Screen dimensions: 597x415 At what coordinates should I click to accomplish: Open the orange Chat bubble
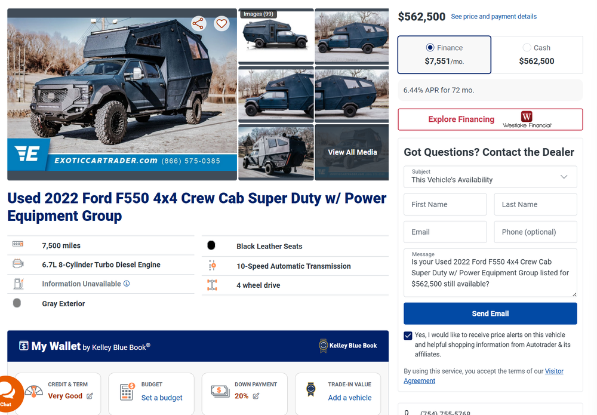pyautogui.click(x=8, y=395)
